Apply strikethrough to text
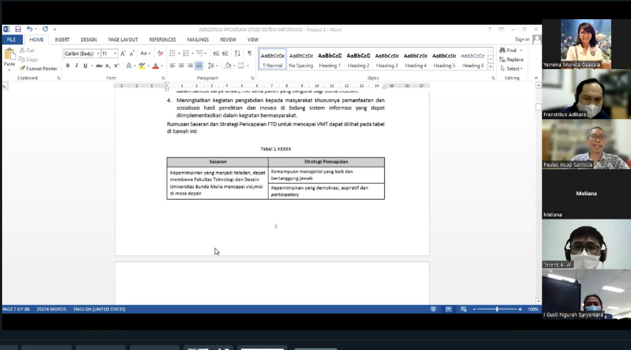631x350 pixels. [99, 66]
